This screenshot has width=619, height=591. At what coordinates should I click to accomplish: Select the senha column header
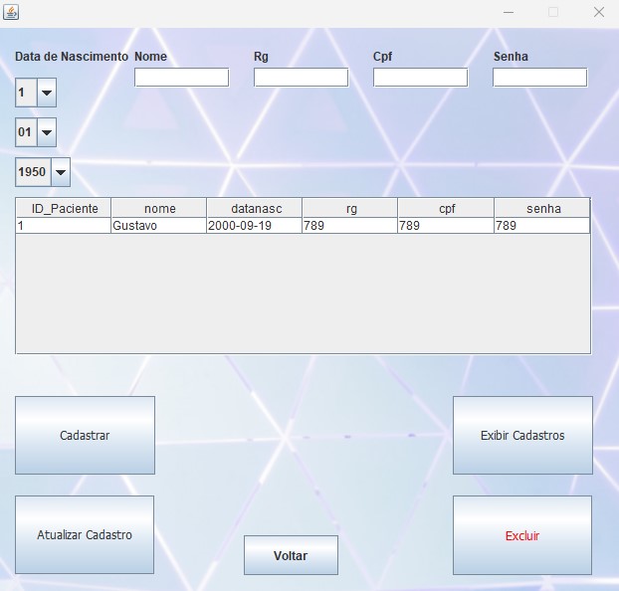click(x=542, y=208)
